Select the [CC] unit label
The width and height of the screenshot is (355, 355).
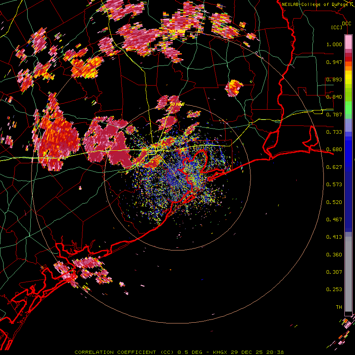[x=337, y=27]
